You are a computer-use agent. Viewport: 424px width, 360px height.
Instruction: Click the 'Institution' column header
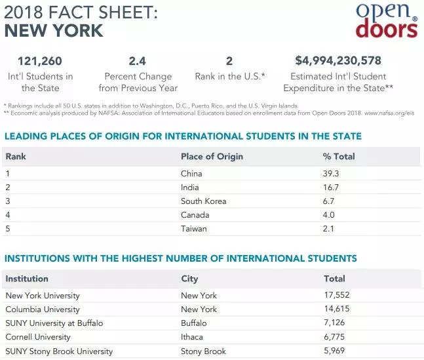click(x=27, y=279)
